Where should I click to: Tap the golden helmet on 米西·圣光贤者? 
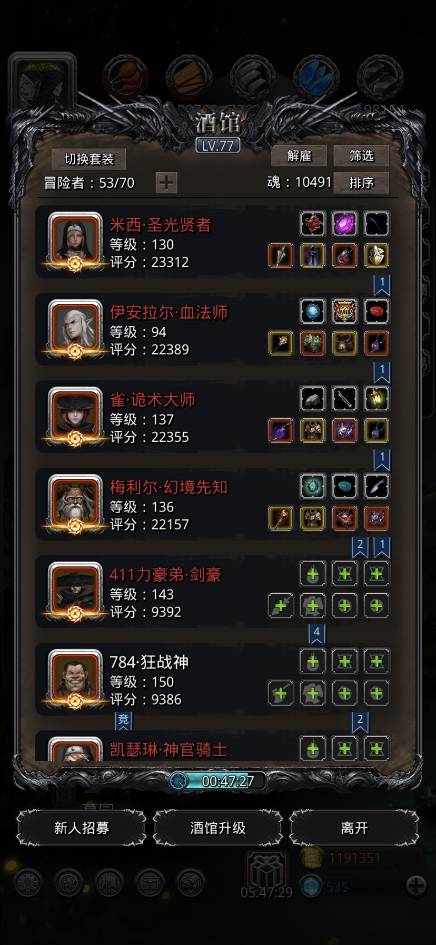click(376, 255)
